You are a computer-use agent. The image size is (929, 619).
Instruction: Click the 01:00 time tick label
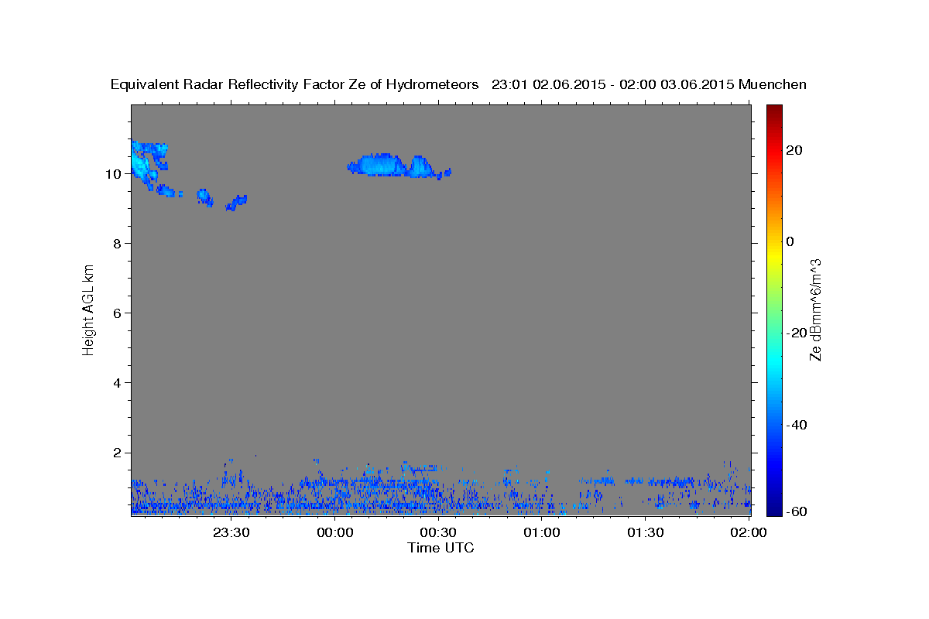tap(542, 532)
